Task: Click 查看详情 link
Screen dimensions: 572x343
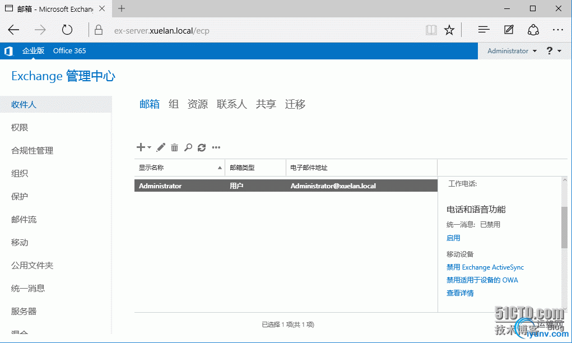Action: coord(460,293)
